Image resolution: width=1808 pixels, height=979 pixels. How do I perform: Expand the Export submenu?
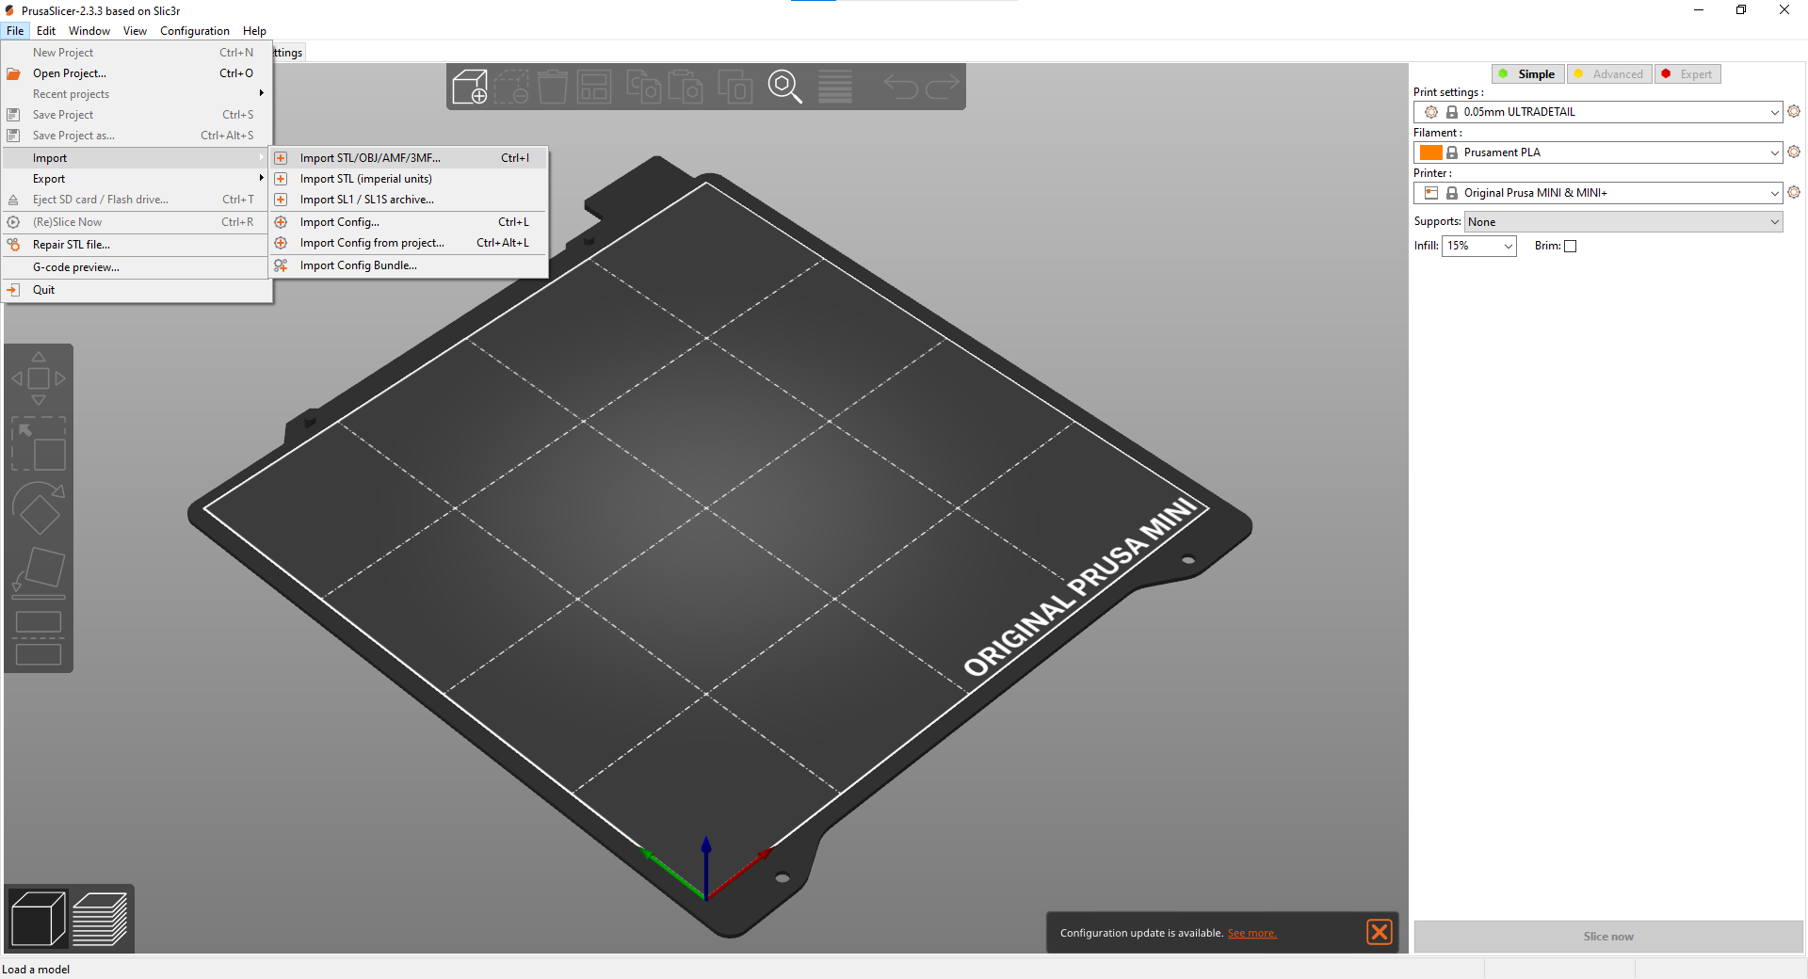click(136, 179)
